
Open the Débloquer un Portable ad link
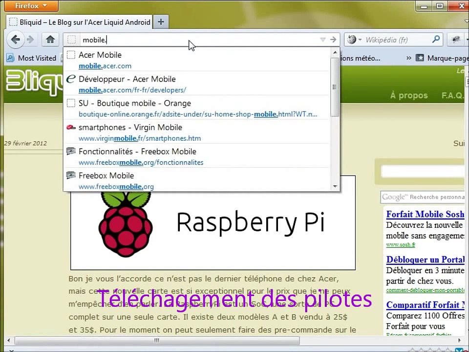[425, 259]
